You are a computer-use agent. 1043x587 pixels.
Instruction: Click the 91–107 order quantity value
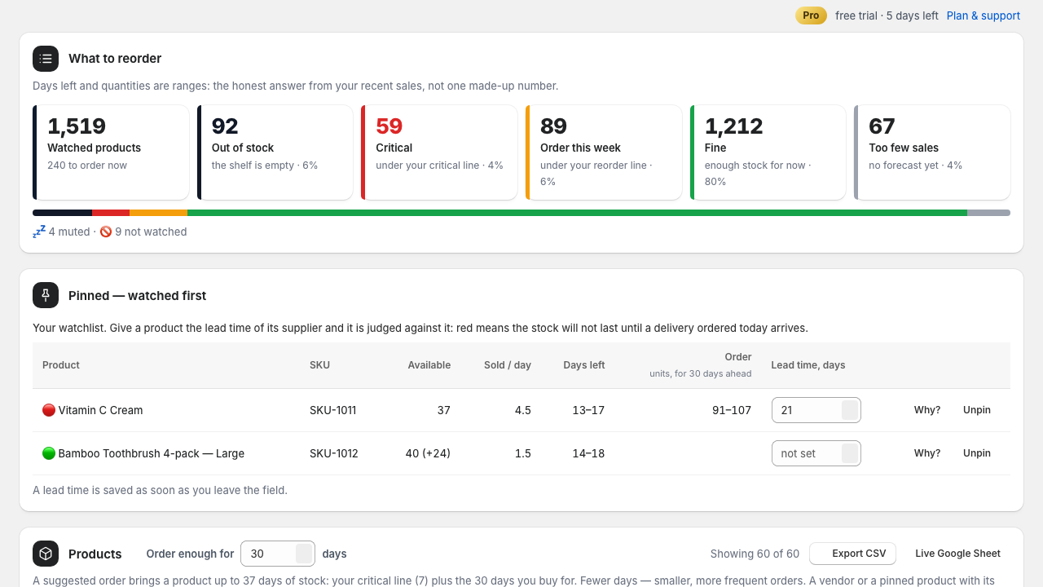(x=732, y=410)
